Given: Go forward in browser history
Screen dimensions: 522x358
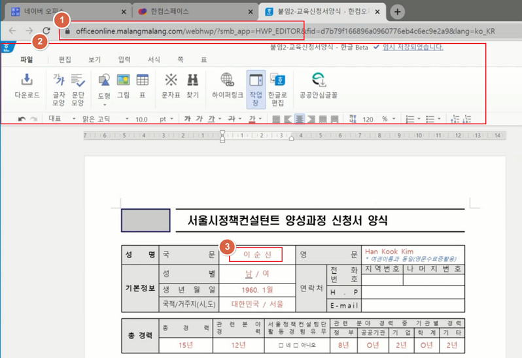Looking at the screenshot, I should point(29,31).
